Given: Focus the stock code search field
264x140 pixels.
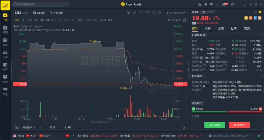Looking at the screenshot, I should coord(41,4).
